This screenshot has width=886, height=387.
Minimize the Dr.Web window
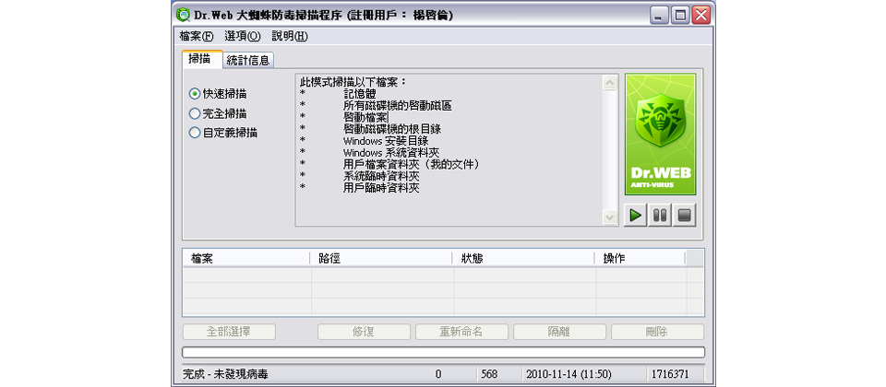pyautogui.click(x=658, y=16)
